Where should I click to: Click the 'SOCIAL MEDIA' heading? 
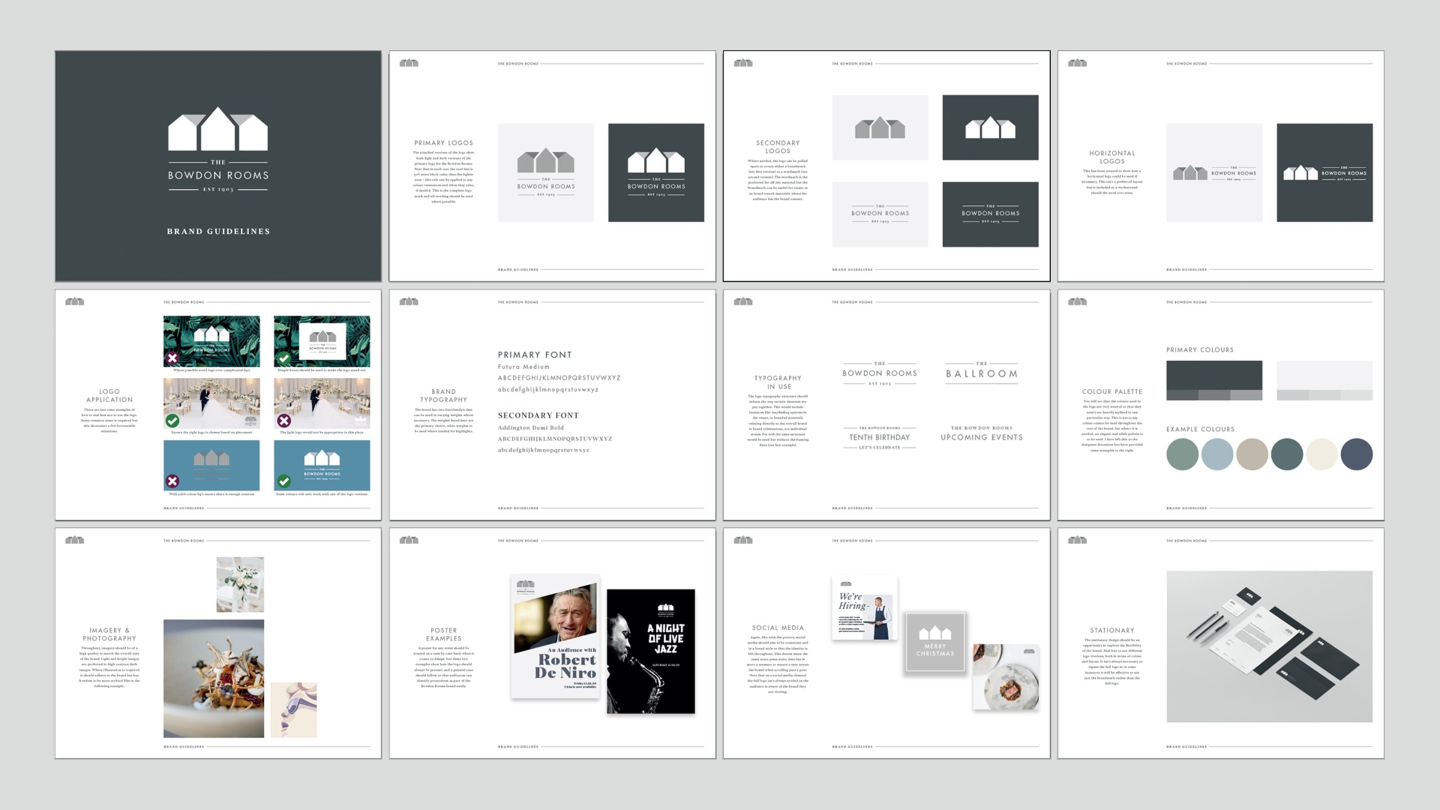(x=778, y=628)
